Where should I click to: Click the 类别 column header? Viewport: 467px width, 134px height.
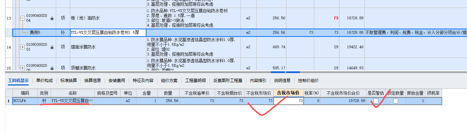tap(44, 93)
